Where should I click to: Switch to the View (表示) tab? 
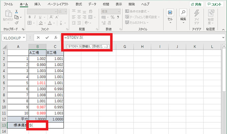(x=119, y=4)
